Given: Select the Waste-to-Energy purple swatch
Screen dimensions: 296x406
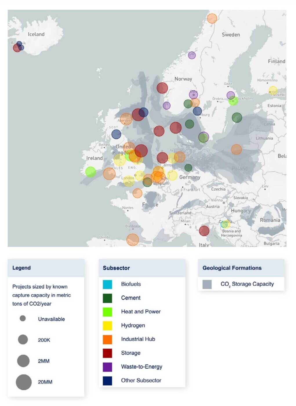Looking at the screenshot, I should (107, 367).
